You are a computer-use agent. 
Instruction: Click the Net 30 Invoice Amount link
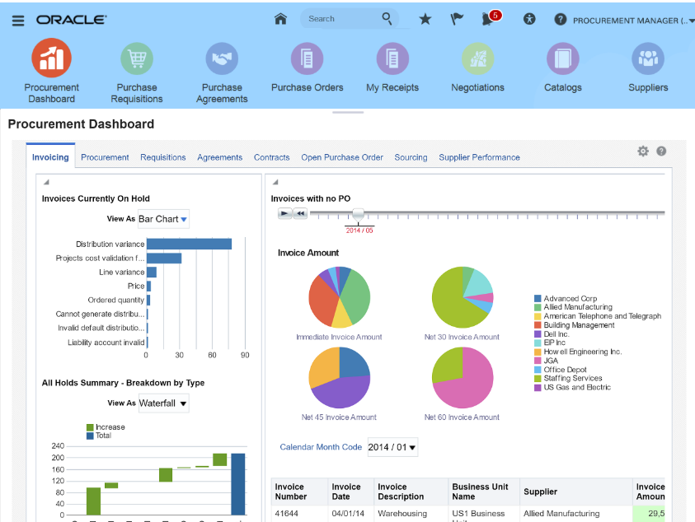point(462,337)
